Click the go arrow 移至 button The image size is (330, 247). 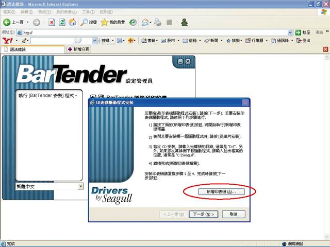pos(303,32)
